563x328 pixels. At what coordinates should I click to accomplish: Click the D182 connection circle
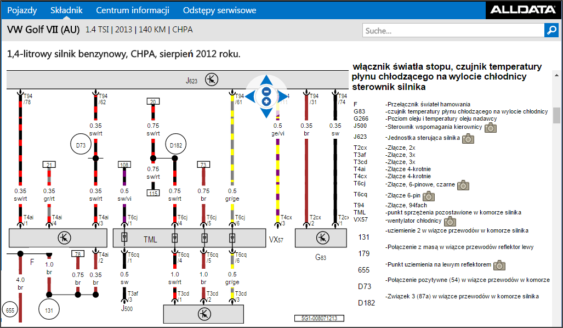pos(175,145)
